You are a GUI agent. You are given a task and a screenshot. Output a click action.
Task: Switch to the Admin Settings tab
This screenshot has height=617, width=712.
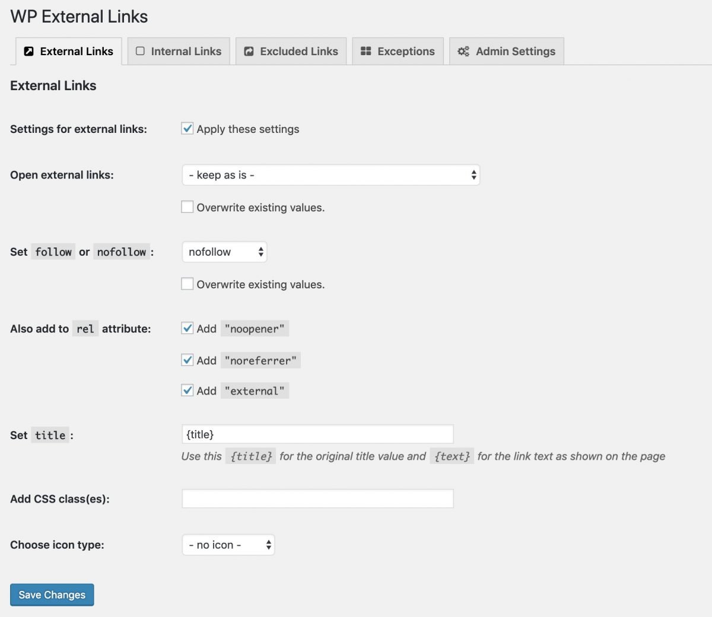[x=506, y=51]
